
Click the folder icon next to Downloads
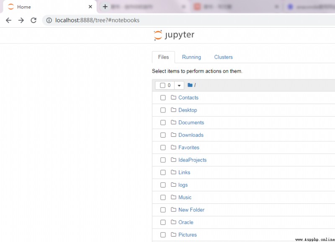coord(173,135)
